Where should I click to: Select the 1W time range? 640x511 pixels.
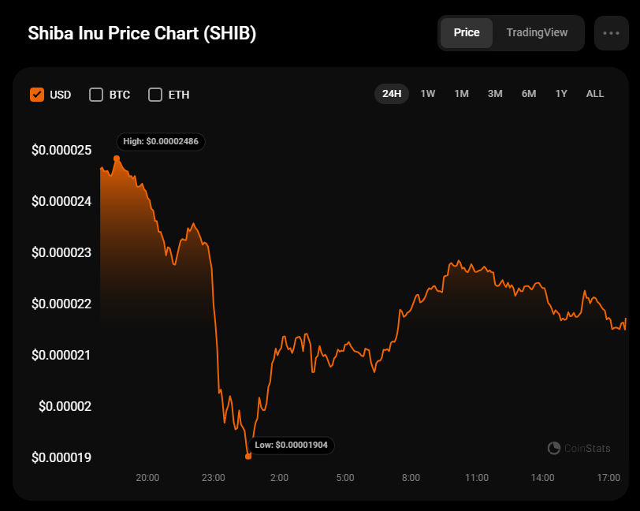[x=428, y=94]
